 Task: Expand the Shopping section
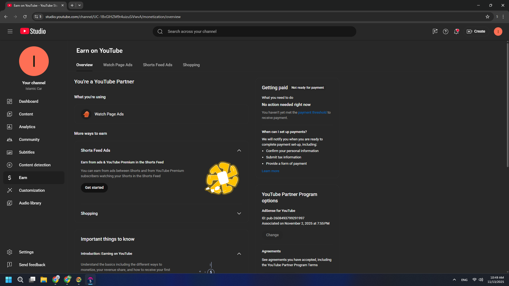coord(239,214)
